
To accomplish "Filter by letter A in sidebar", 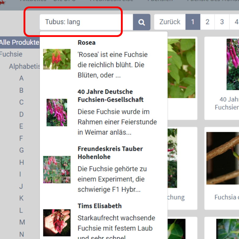I will tap(21, 78).
